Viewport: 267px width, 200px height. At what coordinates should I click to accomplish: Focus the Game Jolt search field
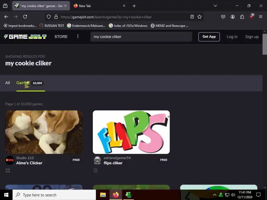tap(141, 37)
